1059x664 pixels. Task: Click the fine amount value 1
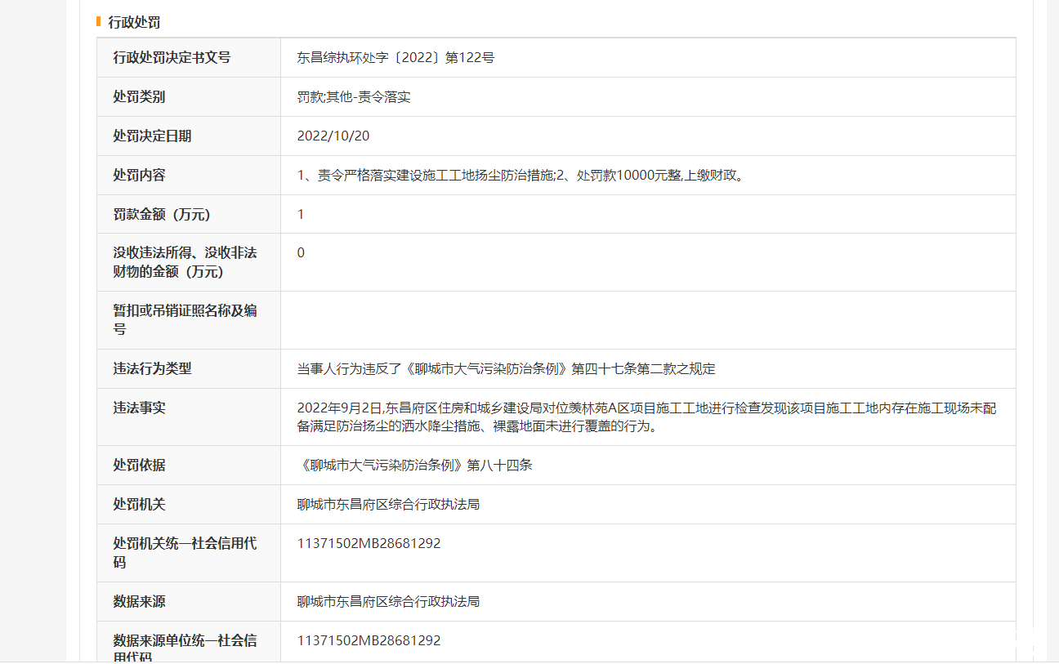pos(301,215)
